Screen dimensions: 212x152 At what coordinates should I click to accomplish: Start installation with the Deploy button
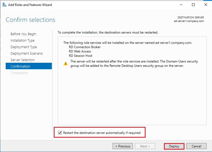174,146
